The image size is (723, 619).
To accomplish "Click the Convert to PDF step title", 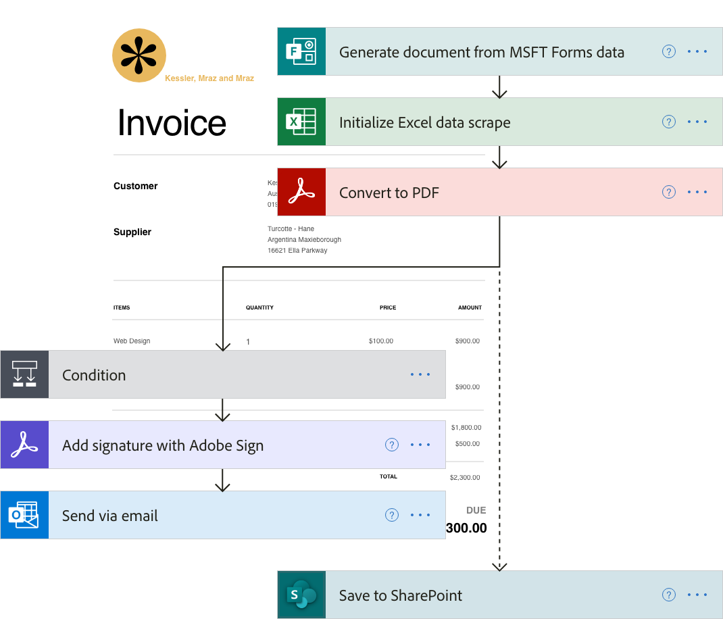I will 389,193.
